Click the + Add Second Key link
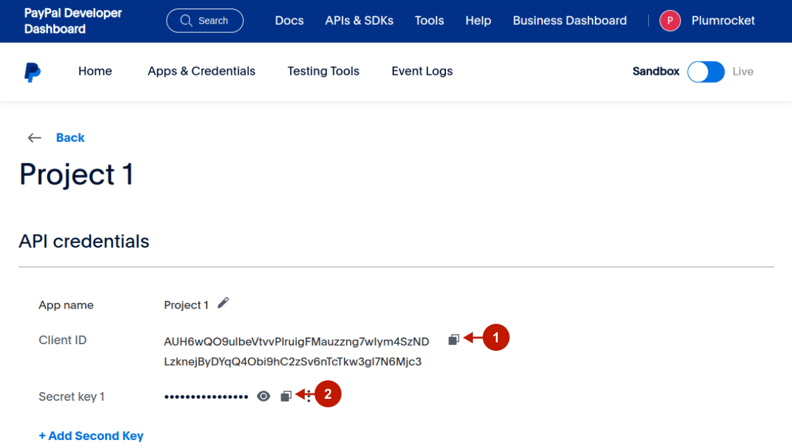 pos(91,436)
